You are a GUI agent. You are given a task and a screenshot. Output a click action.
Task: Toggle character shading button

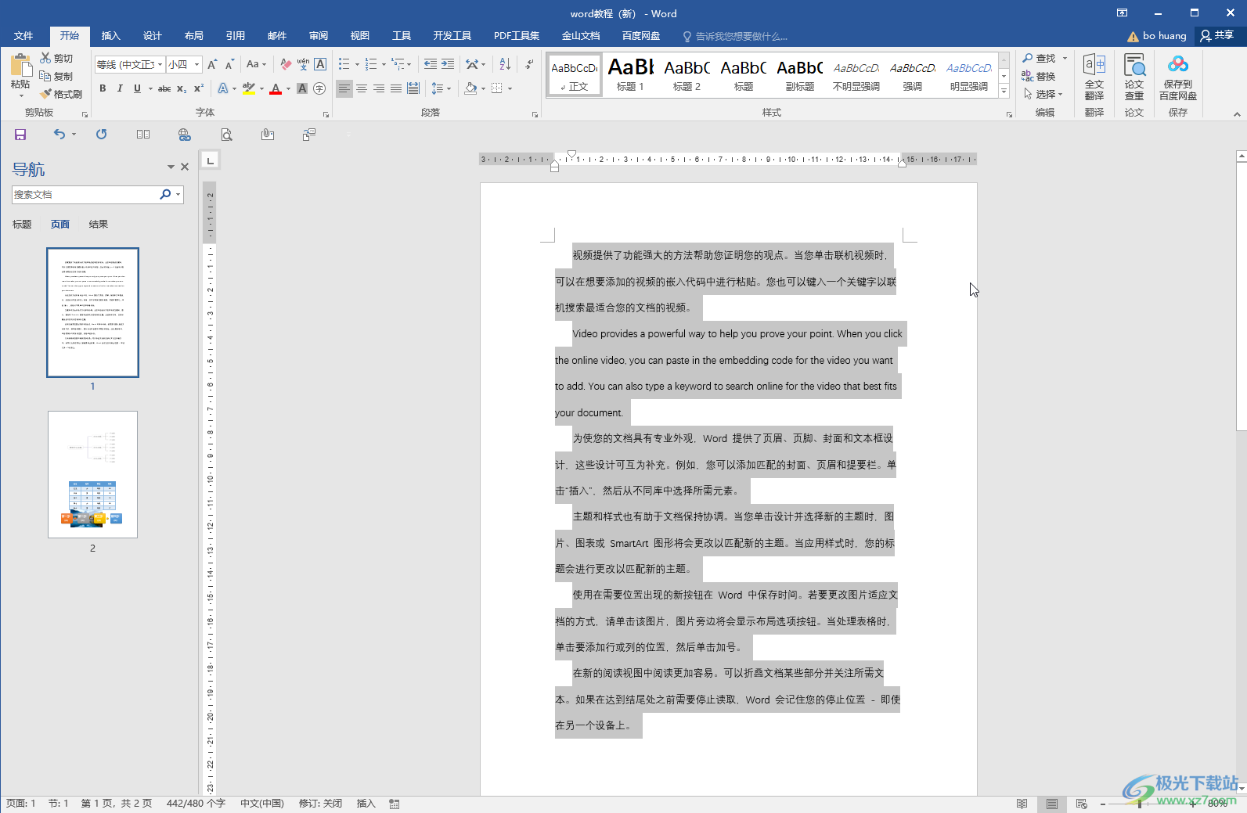tap(302, 88)
